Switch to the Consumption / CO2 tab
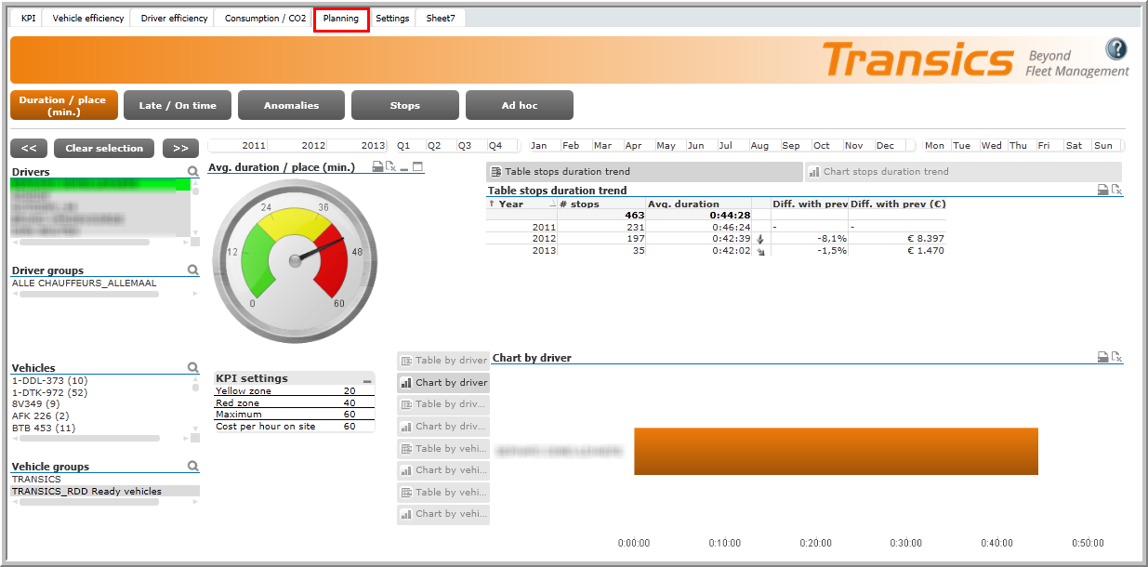Screen dimensions: 1148x567 click(x=265, y=19)
